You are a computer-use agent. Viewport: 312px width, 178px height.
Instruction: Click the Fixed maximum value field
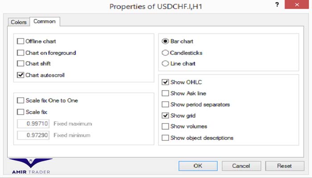point(33,124)
